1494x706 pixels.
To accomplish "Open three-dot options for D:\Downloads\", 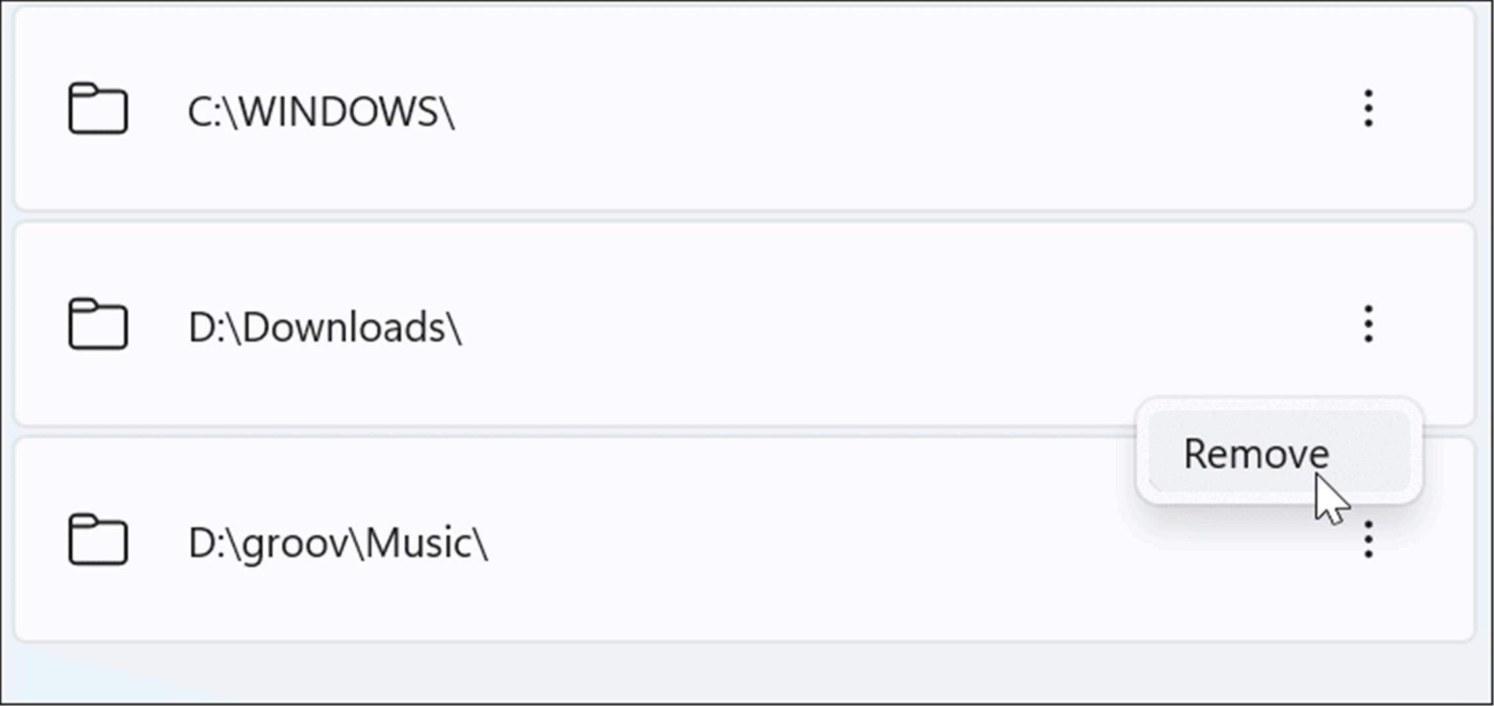I will pyautogui.click(x=1368, y=324).
